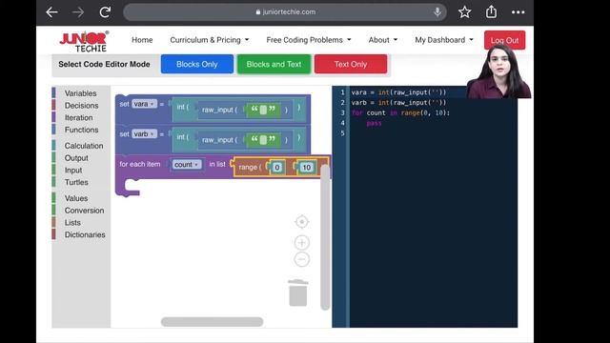The width and height of the screenshot is (610, 343).
Task: Select the raw_input block in set varb
Action: pyautogui.click(x=219, y=140)
